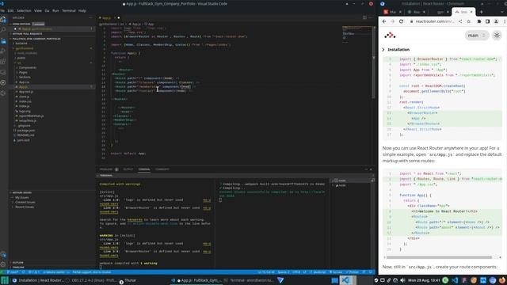507x285 pixels.
Task: Open the 'keywords' link in terminal output
Action: pos(135,220)
